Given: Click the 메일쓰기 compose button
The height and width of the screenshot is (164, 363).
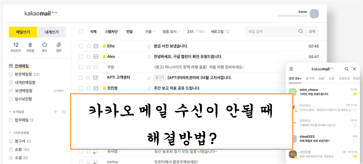Looking at the screenshot, I should (23, 32).
